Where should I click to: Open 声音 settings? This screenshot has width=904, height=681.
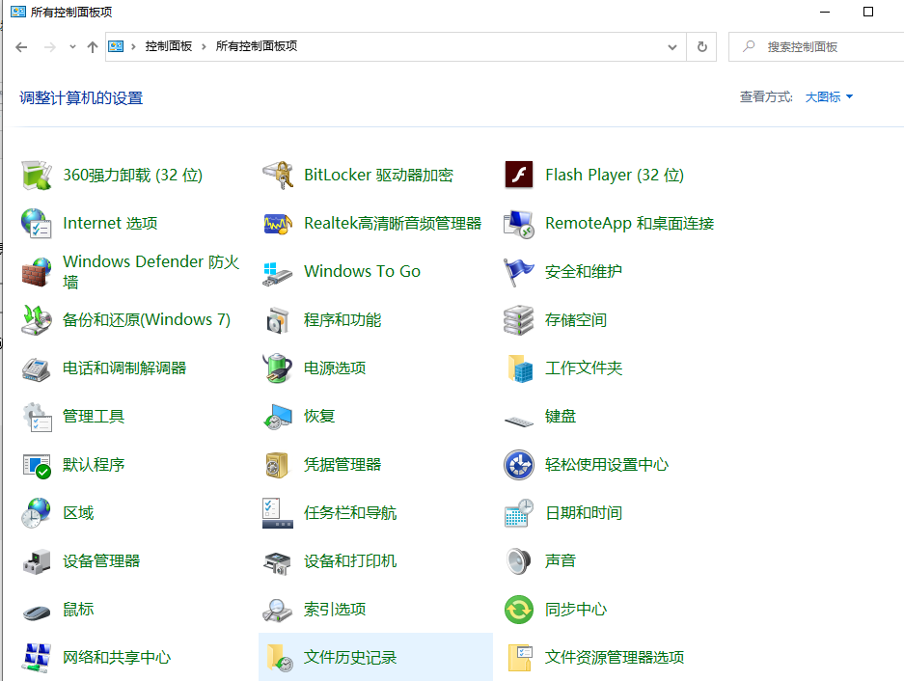point(566,560)
